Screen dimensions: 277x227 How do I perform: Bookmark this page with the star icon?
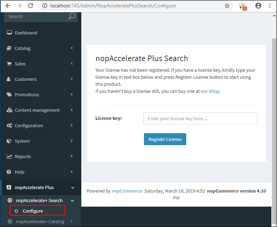click(x=227, y=6)
